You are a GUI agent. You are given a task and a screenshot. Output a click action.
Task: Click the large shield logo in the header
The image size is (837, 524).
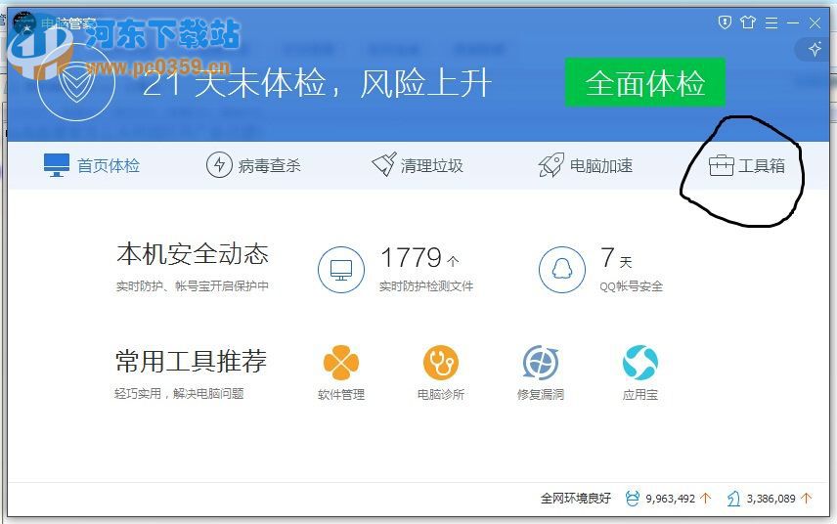75,85
